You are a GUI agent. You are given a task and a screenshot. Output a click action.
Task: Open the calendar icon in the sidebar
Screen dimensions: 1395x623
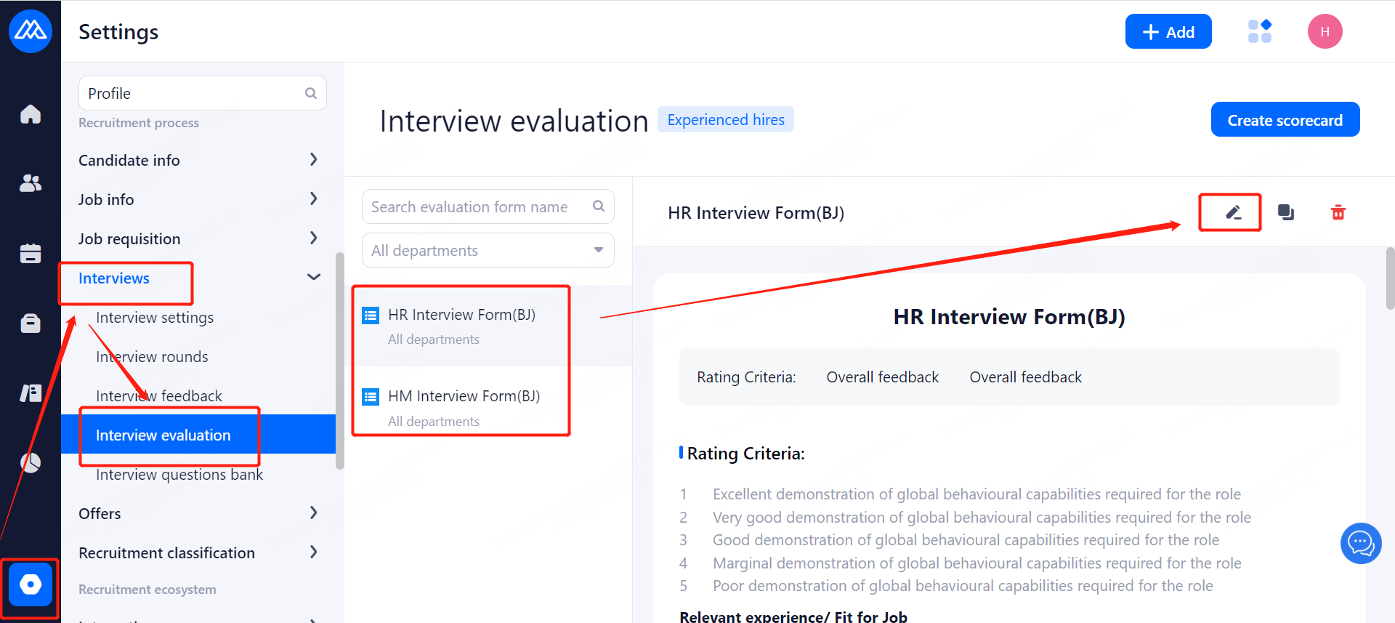tap(31, 253)
